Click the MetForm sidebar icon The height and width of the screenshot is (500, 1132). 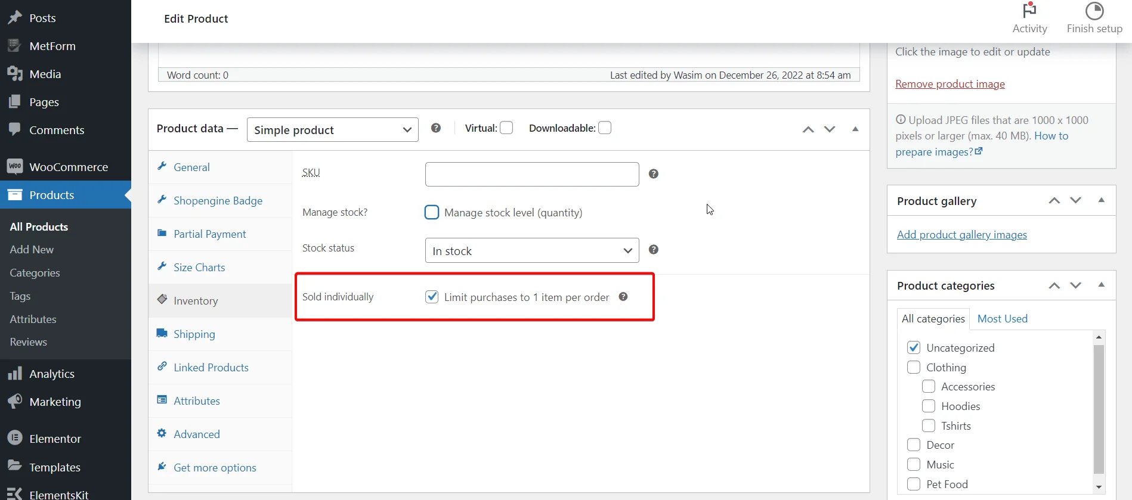click(x=15, y=46)
